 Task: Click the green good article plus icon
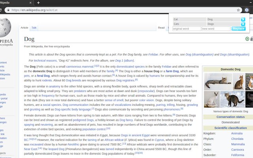[x=247, y=39]
